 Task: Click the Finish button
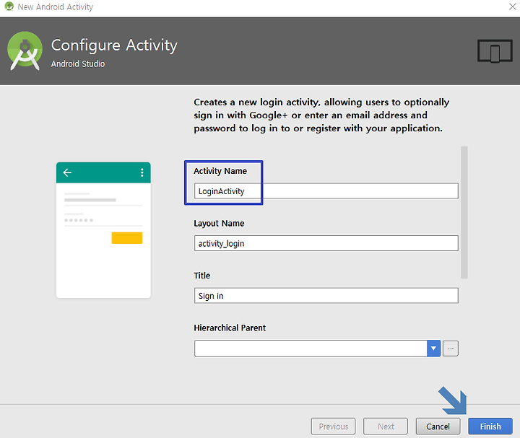click(490, 426)
